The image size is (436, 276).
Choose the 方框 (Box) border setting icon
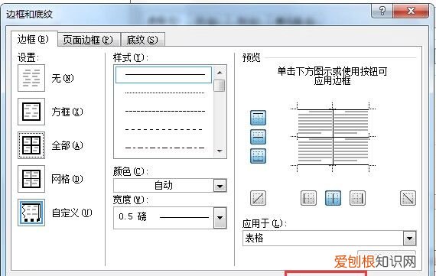click(31, 112)
